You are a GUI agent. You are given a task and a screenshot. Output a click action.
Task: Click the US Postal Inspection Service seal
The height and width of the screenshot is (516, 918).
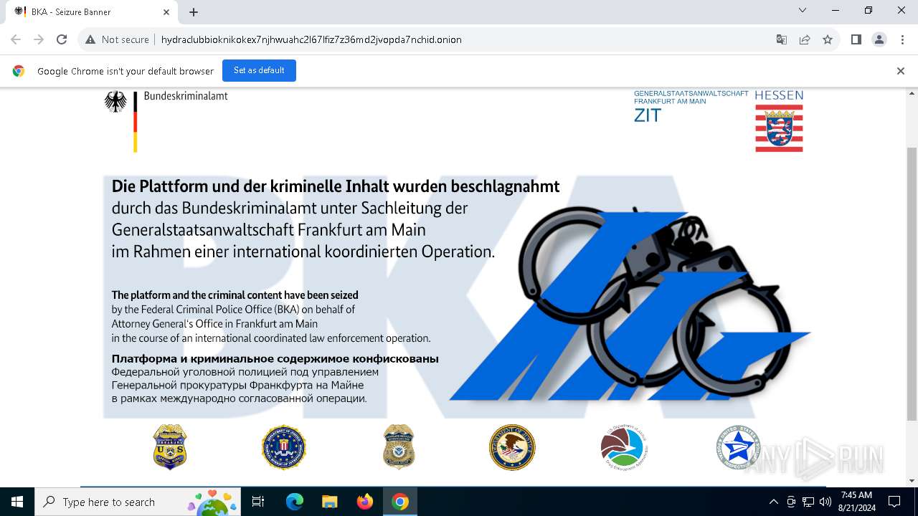[738, 447]
